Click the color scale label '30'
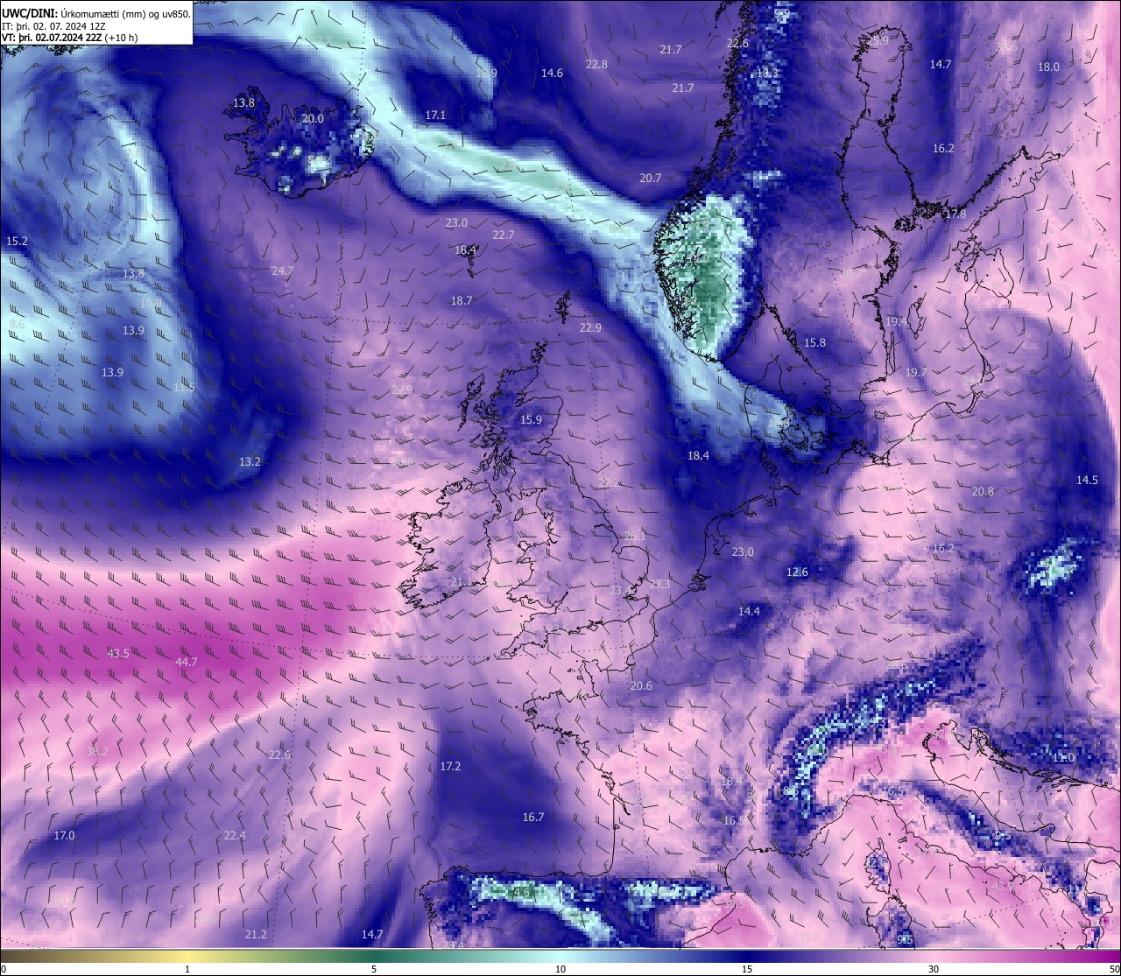The height and width of the screenshot is (976, 1121). tap(934, 969)
